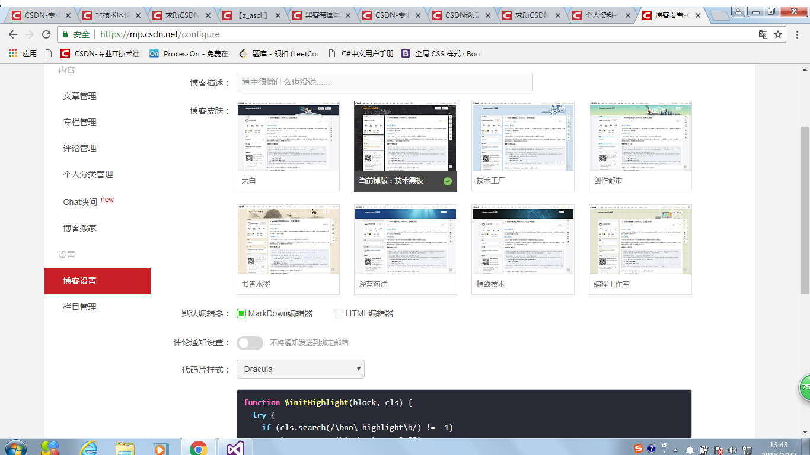Open the ProcessOn bookmark

(x=189, y=53)
